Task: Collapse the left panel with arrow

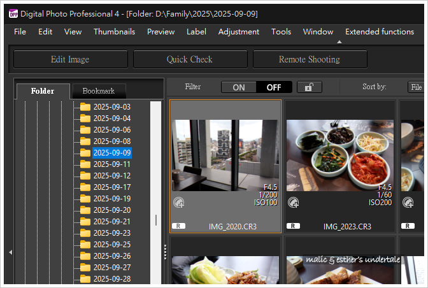Action: (x=11, y=252)
